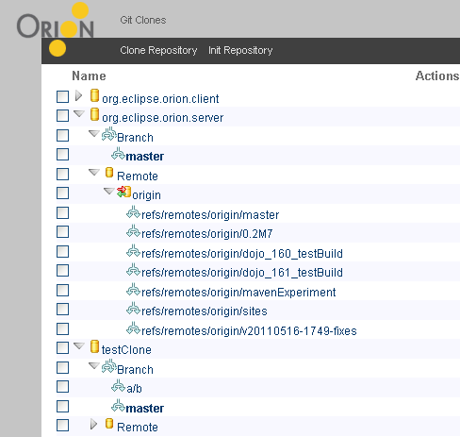The width and height of the screenshot is (460, 437).
Task: Click the Branch group icon under org.eclipse.orion.server
Action: click(109, 134)
